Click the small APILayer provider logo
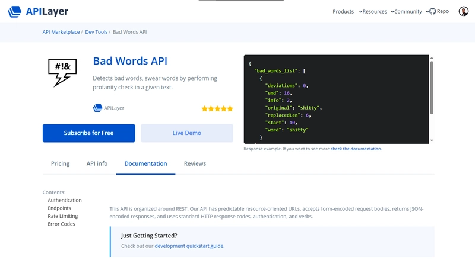This screenshot has width=475, height=264. (x=97, y=108)
